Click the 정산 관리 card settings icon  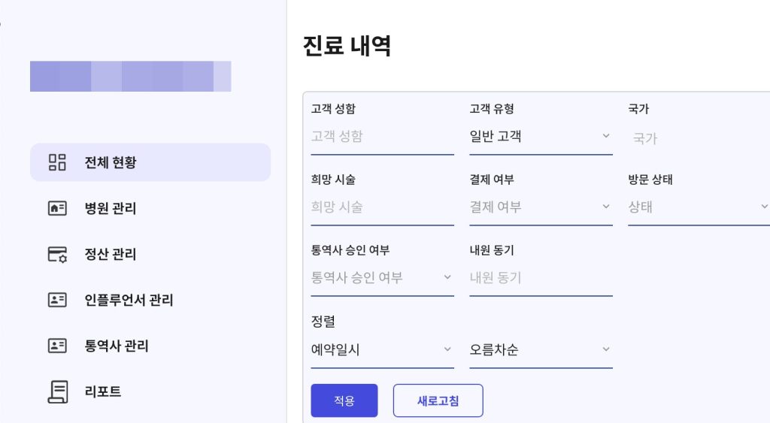tap(57, 255)
